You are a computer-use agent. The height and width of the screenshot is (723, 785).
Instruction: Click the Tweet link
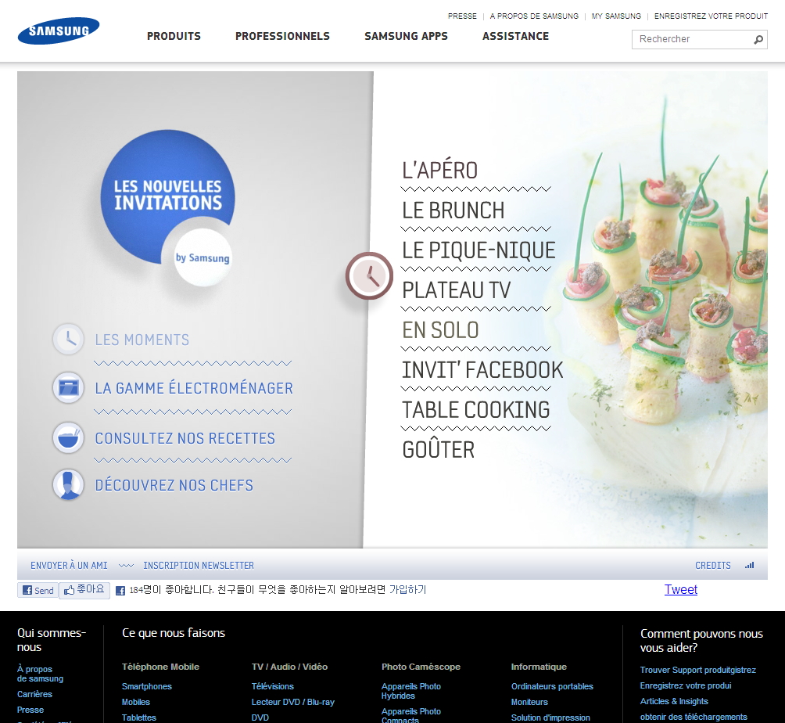[681, 590]
